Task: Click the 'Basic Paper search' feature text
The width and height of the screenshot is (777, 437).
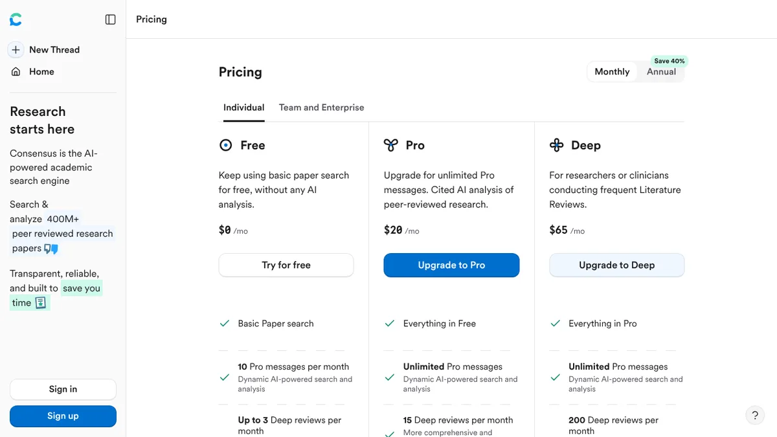Action: [x=276, y=324]
